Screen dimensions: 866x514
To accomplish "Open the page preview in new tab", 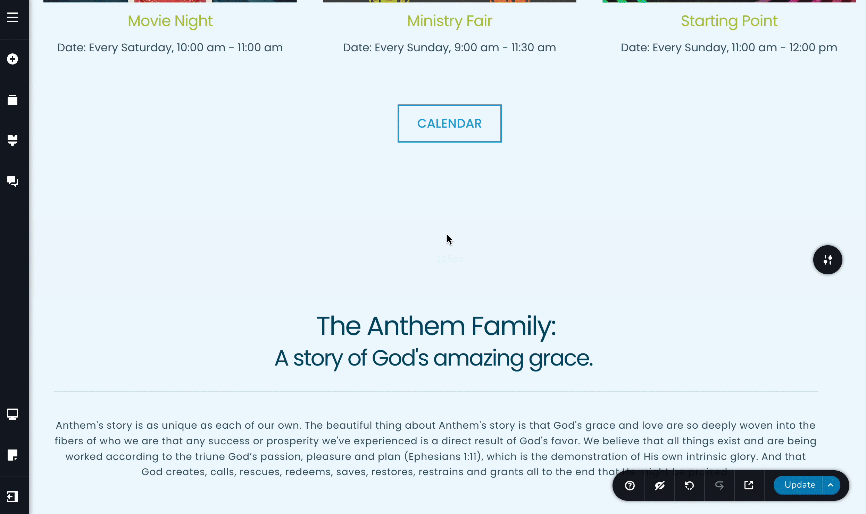I will tap(749, 485).
